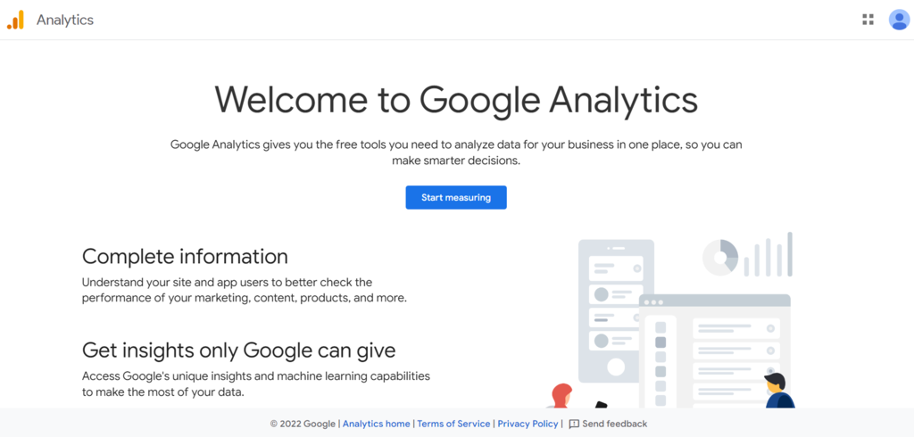Go to the Privacy Policy link
This screenshot has height=437, width=914.
[x=528, y=424]
